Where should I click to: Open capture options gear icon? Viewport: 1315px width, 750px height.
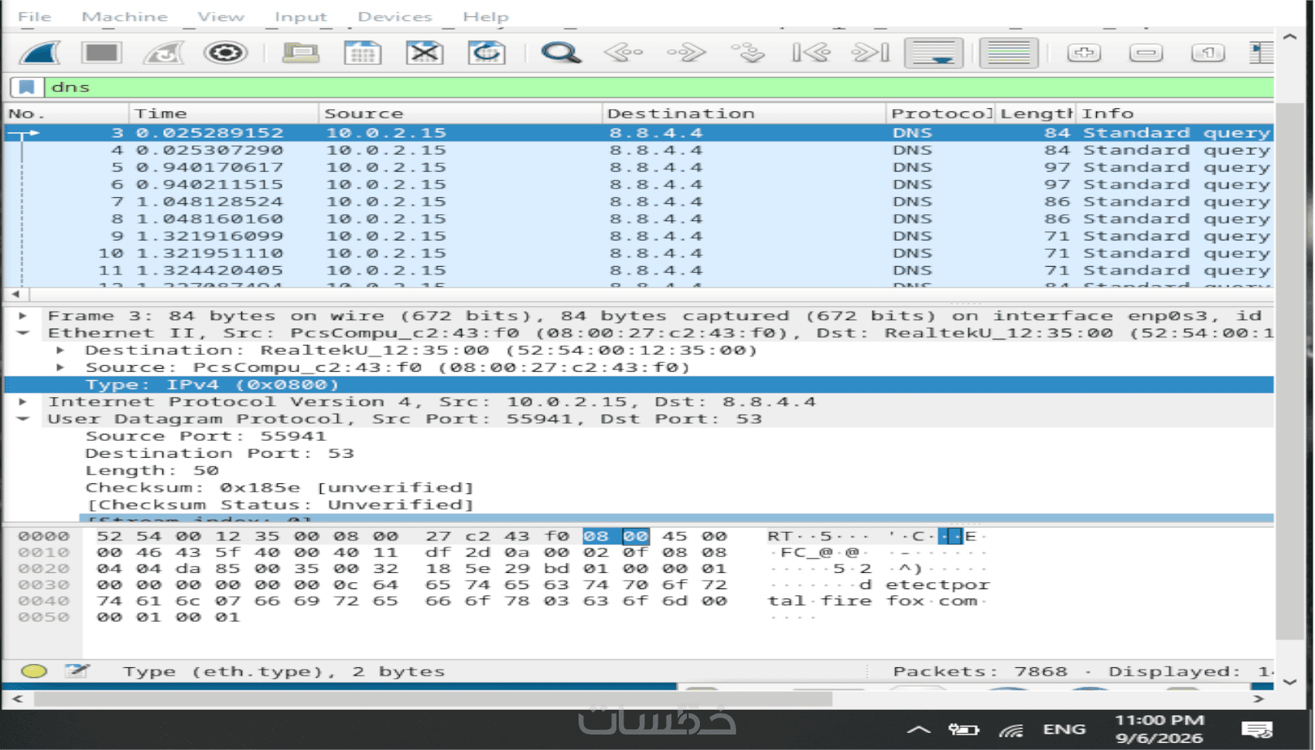point(225,53)
